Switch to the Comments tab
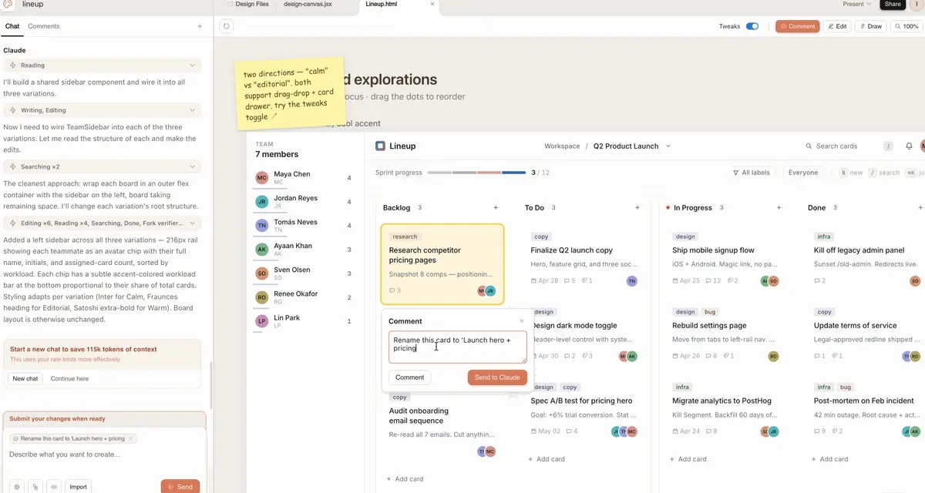 [43, 26]
